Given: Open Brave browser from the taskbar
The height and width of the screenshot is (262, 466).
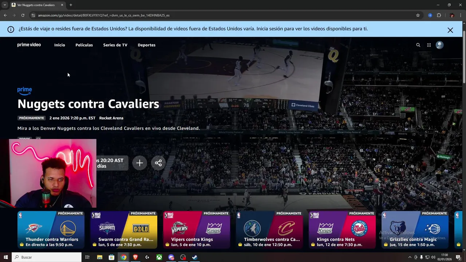Looking at the screenshot, I should click(135, 257).
